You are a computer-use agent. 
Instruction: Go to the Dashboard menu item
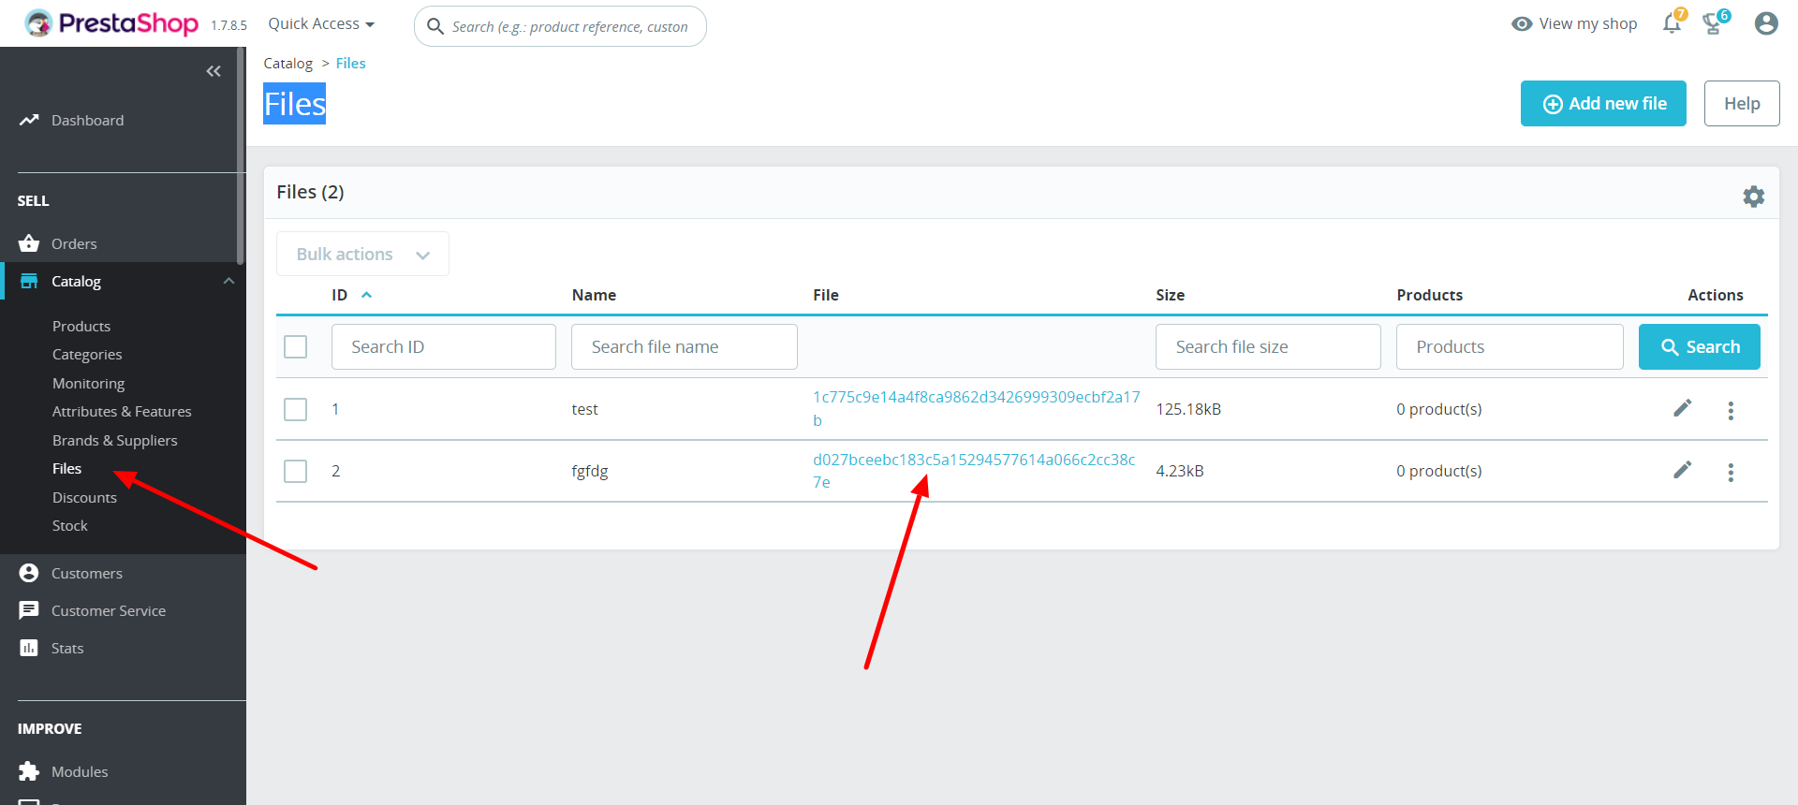(x=87, y=120)
